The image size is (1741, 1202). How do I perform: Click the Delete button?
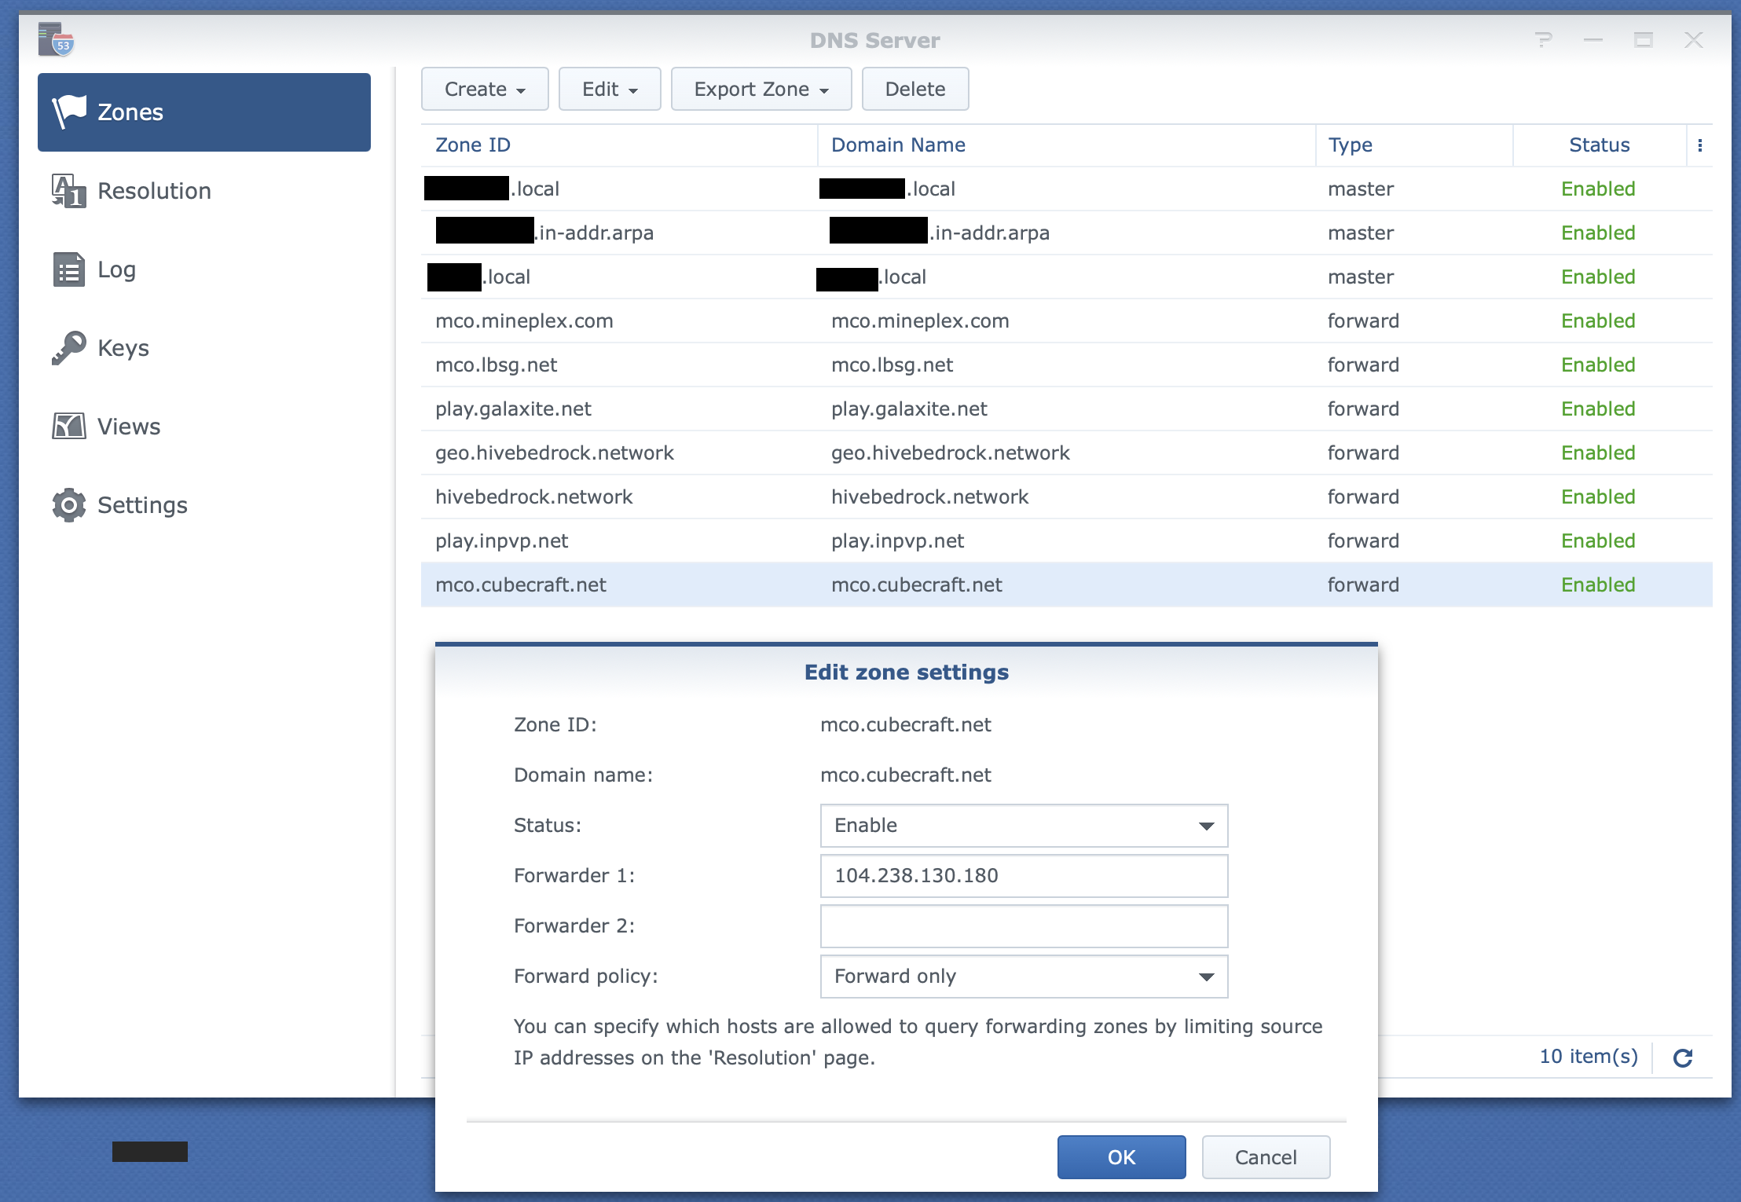tap(914, 89)
